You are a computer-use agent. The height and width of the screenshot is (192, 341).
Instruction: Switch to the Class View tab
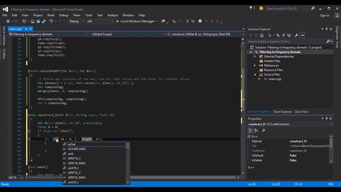pos(301,111)
